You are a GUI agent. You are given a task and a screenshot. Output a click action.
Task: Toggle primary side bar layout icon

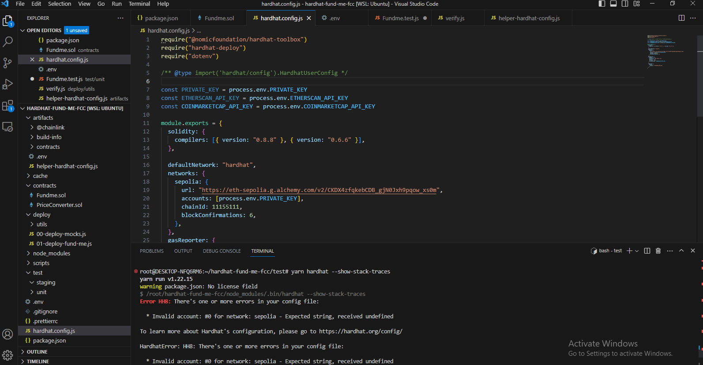click(x=602, y=4)
